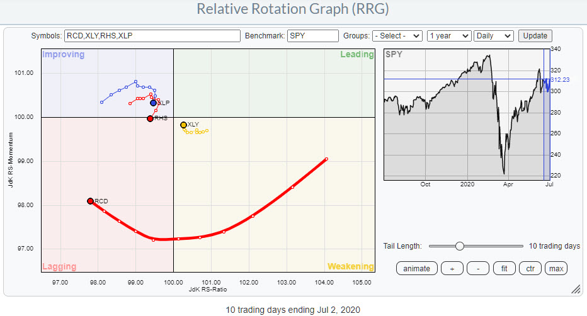Click the ctr center button
This screenshot has width=587, height=316.
(530, 269)
